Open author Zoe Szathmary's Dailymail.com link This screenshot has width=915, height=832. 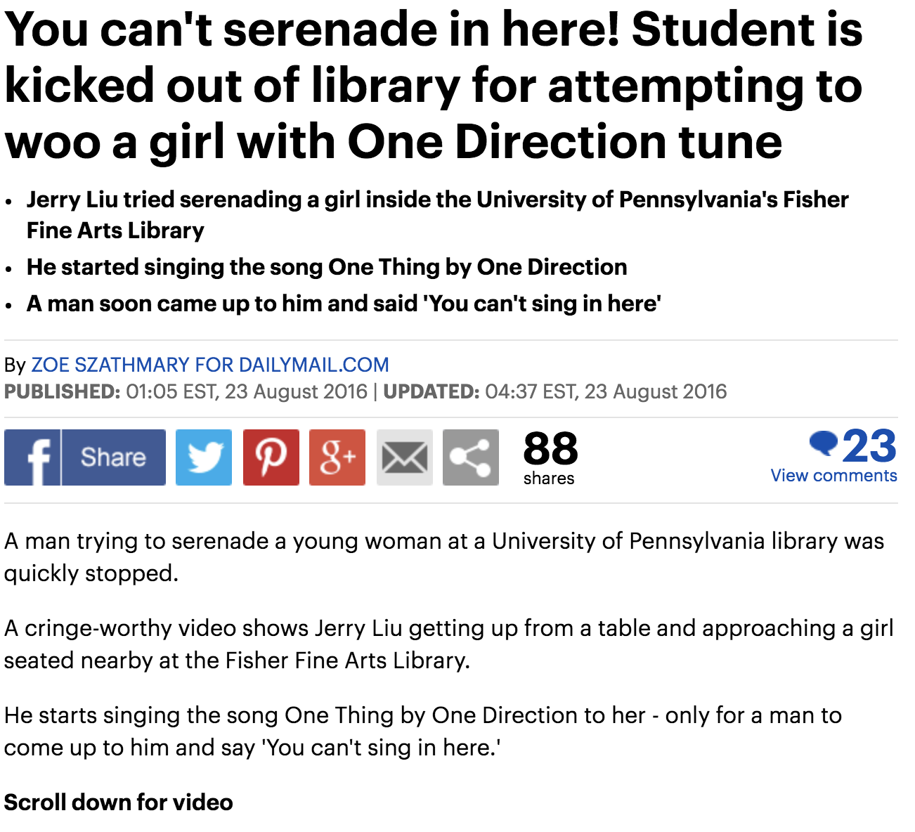click(210, 365)
